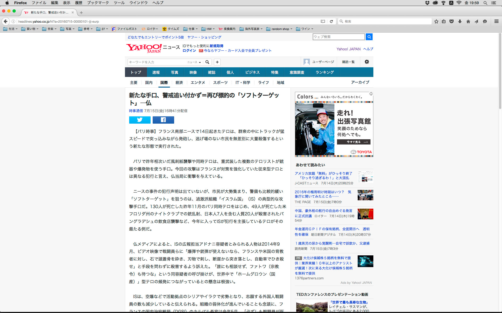The image size is (502, 313).
Task: Open the flag thumbnail beside 中国 article
Action: point(365,214)
